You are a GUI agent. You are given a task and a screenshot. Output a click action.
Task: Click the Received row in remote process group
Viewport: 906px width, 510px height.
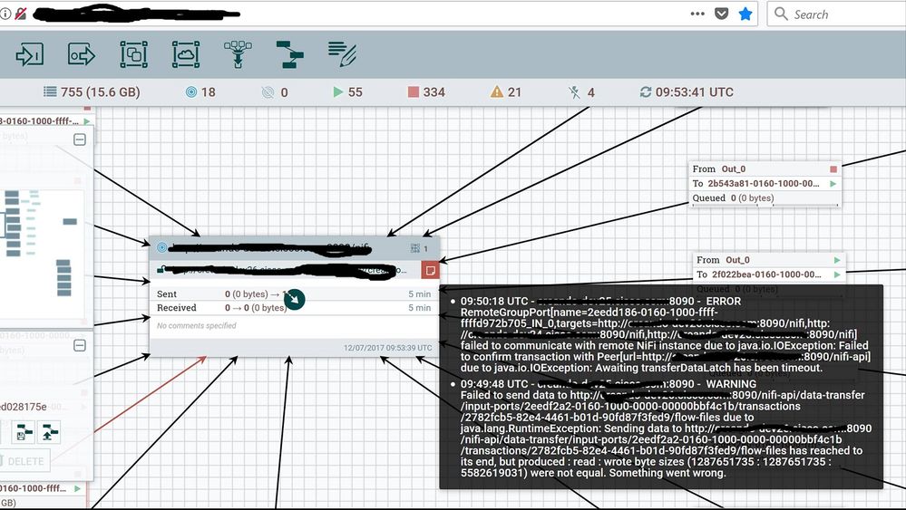click(294, 308)
